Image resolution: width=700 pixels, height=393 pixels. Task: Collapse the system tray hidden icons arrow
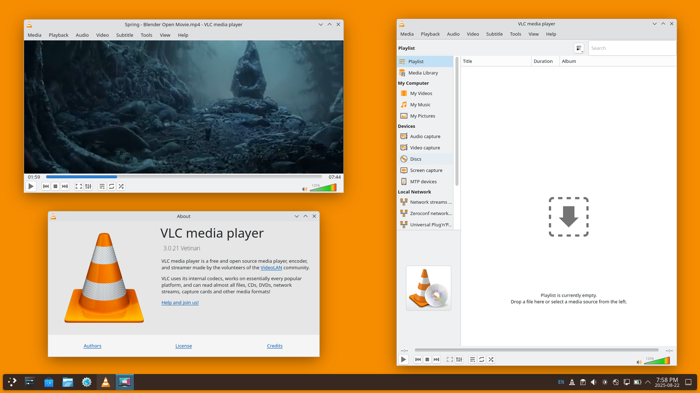point(648,382)
